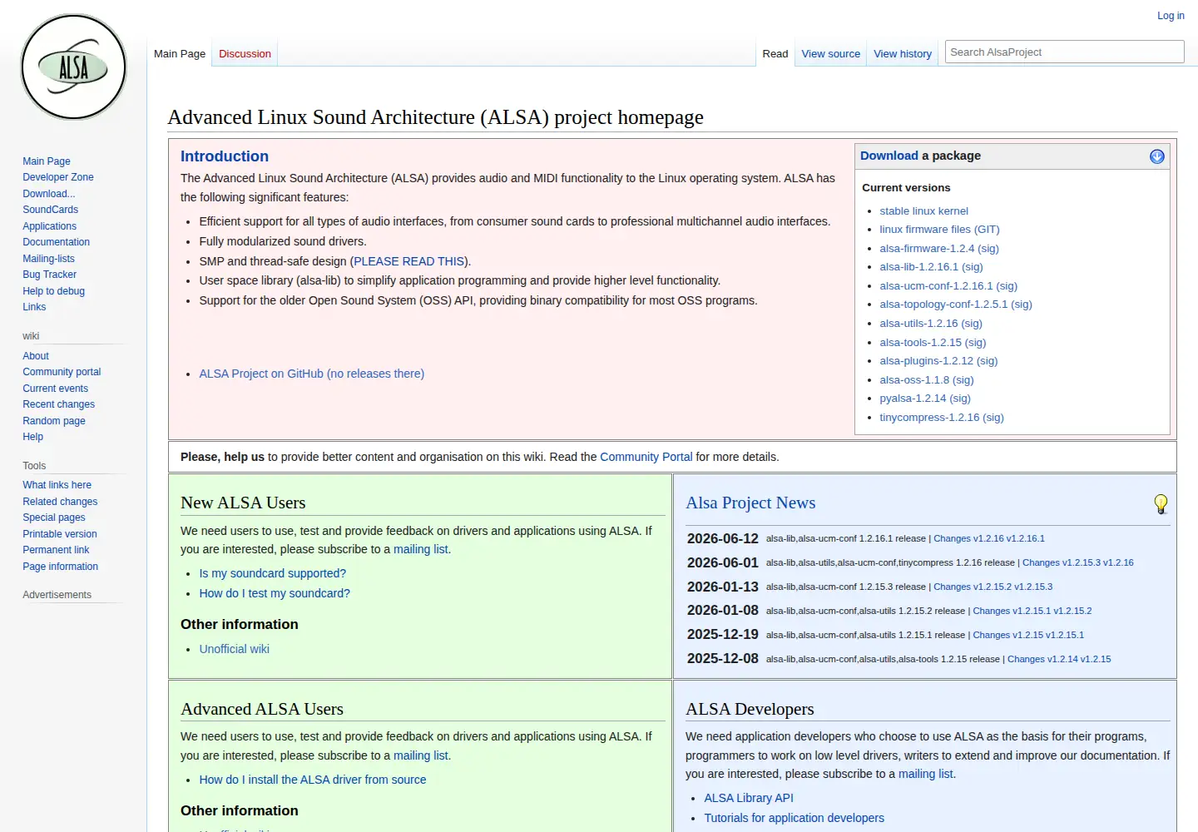Click What links here under Tools
1198x832 pixels.
pyautogui.click(x=57, y=485)
